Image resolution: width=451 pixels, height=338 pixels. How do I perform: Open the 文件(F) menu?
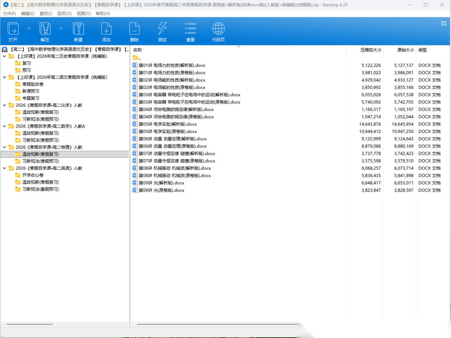(x=9, y=13)
